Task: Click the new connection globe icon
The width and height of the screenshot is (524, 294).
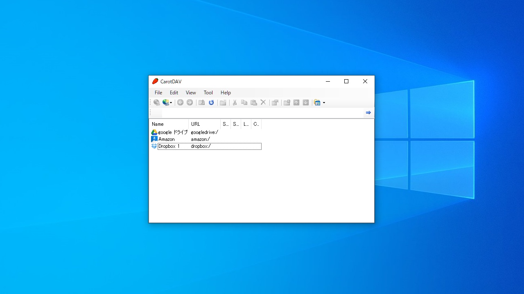Action: [x=165, y=102]
